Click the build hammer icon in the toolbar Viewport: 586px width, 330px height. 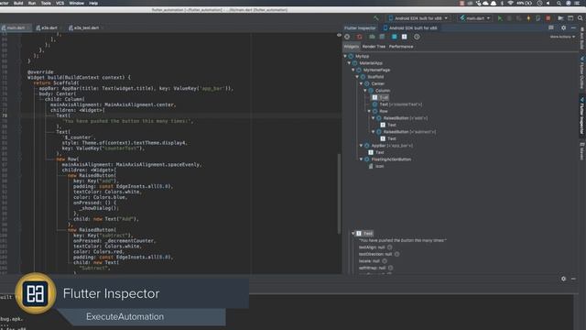pos(376,18)
